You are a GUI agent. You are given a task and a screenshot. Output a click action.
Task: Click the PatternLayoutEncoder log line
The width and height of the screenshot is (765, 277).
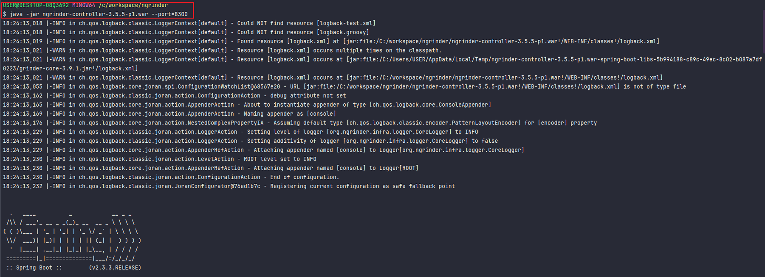pos(300,123)
